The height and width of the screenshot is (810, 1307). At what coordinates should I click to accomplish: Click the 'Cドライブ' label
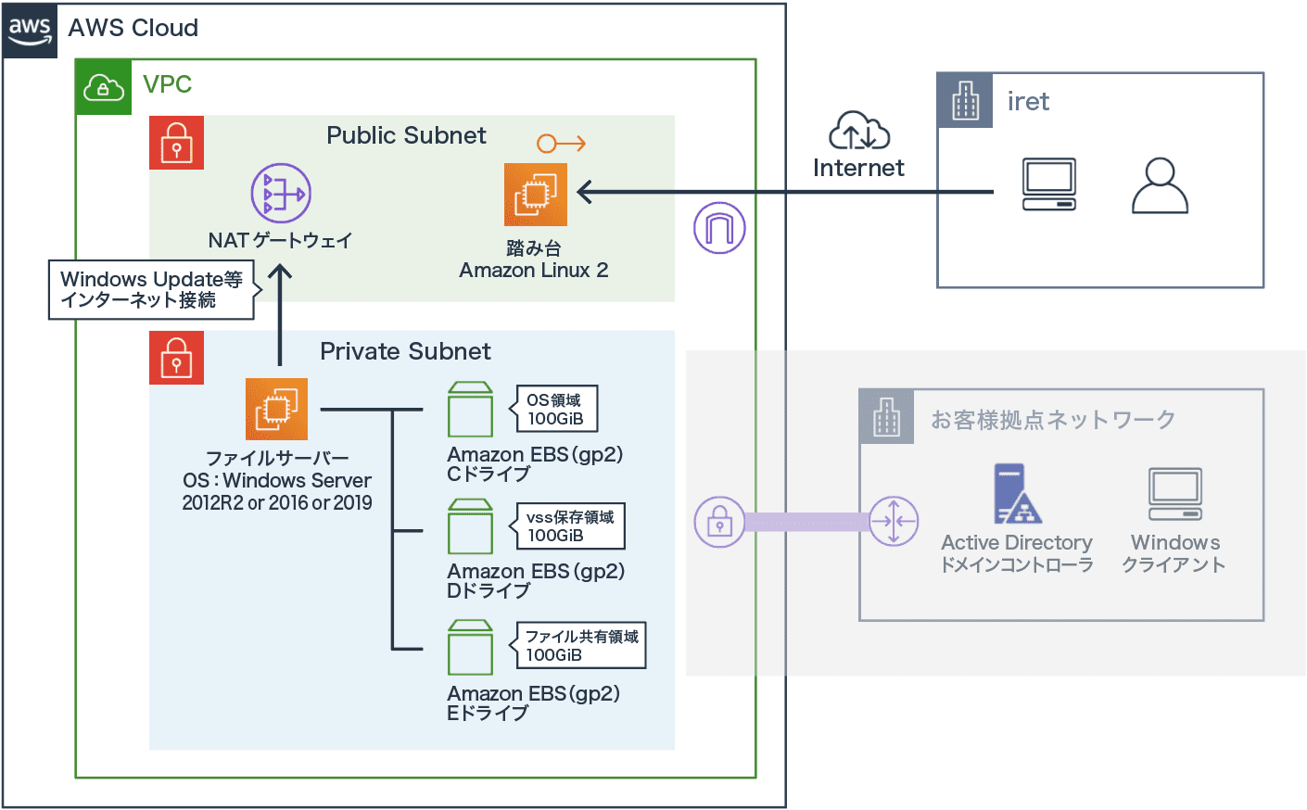(x=489, y=474)
